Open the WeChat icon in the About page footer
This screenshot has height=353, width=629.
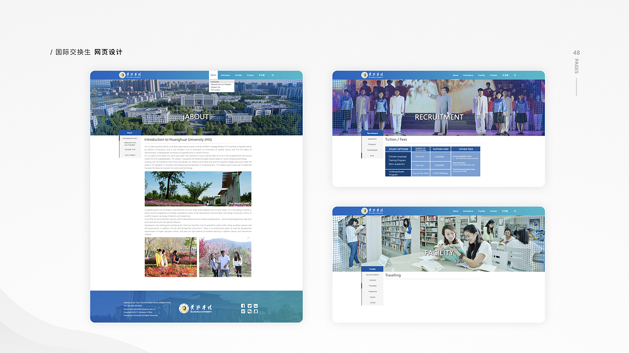(249, 311)
